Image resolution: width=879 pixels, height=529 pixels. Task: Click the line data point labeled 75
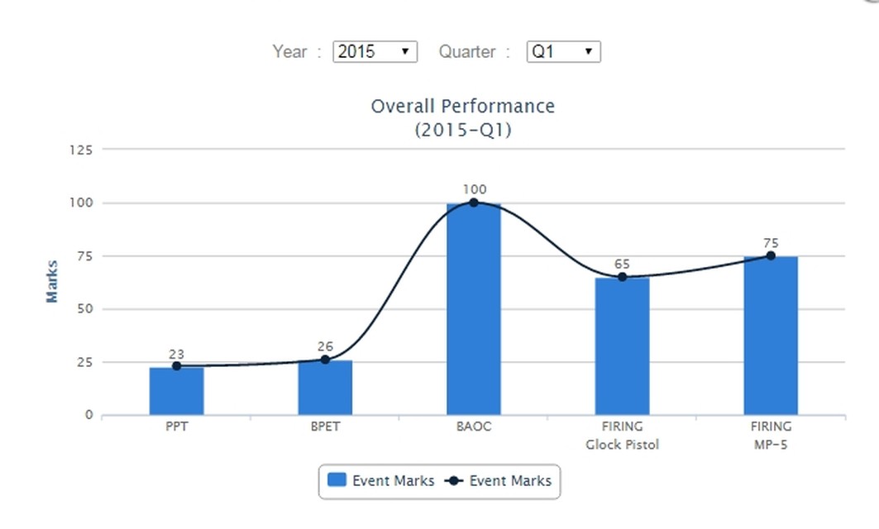click(771, 255)
